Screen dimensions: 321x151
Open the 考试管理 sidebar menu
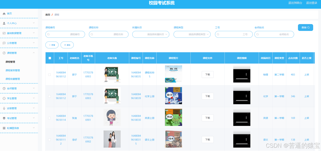[x=19, y=118]
